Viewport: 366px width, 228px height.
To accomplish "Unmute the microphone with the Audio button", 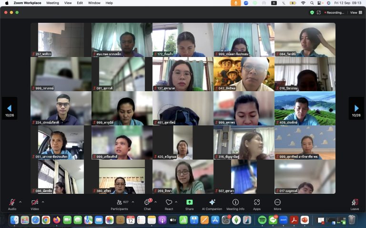I will pyautogui.click(x=12, y=203).
